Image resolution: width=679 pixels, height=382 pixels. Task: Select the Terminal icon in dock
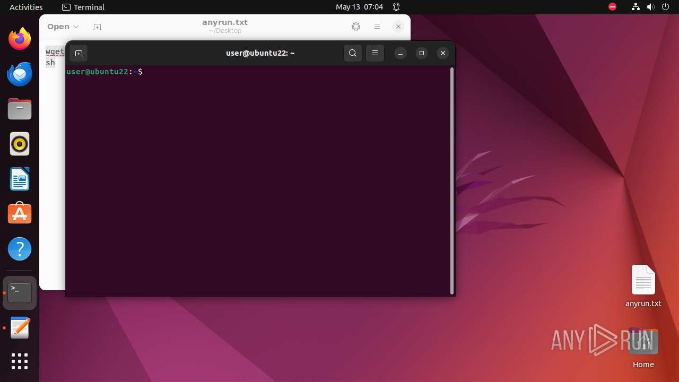[x=20, y=293]
